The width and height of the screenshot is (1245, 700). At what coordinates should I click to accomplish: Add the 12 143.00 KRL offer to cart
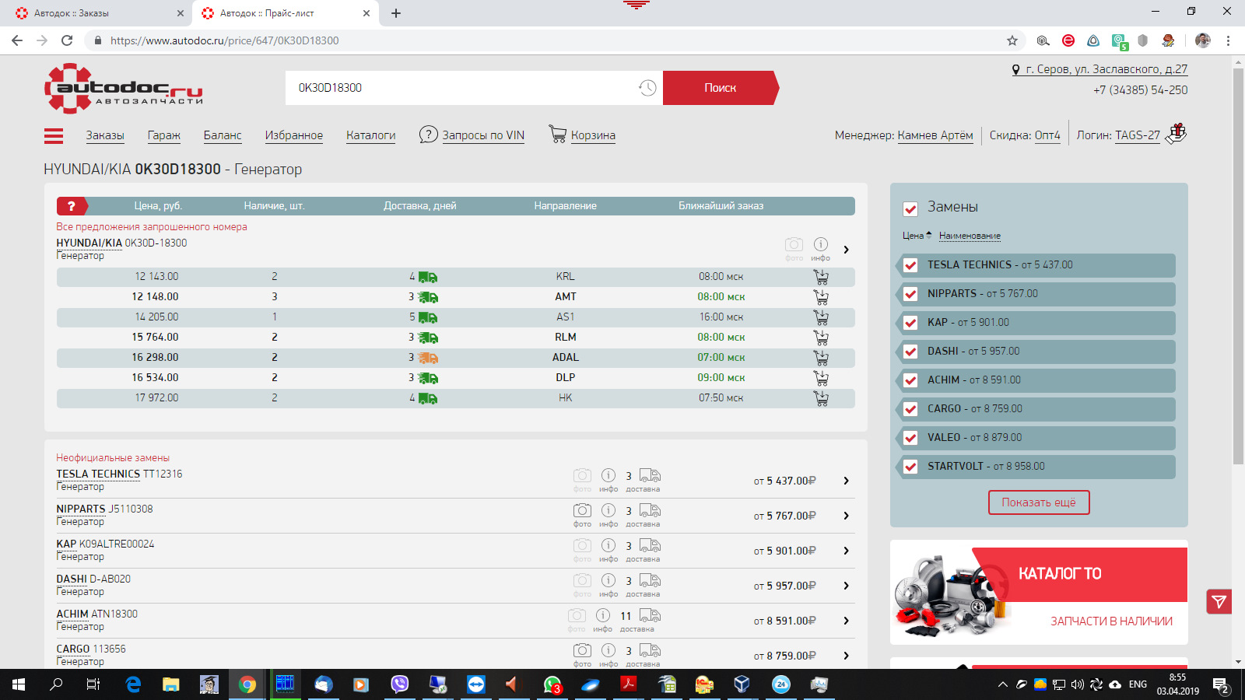pos(821,277)
